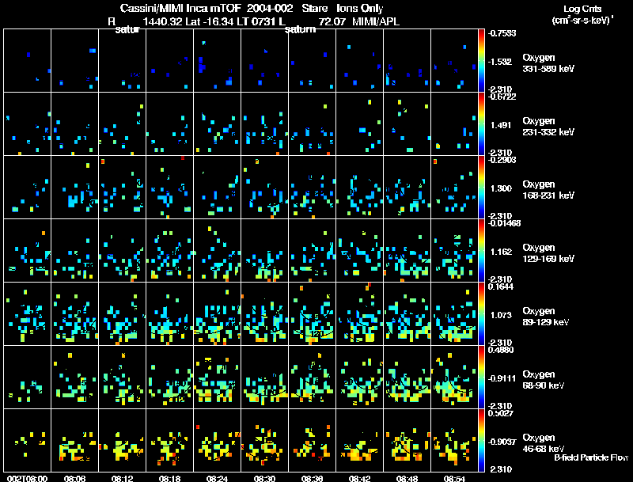Click the '0.4880' colorbar value

pos(501,350)
